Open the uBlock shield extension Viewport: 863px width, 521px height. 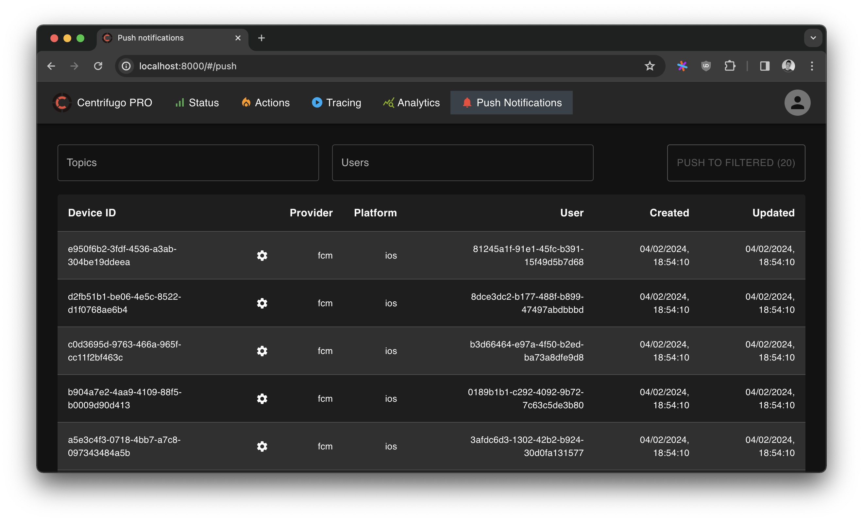pos(706,66)
